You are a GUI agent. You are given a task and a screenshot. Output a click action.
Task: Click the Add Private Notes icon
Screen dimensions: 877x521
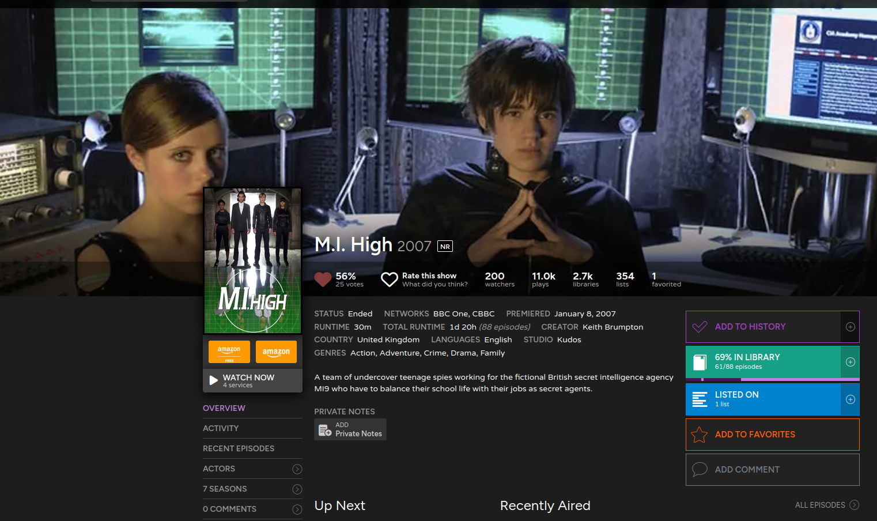325,430
